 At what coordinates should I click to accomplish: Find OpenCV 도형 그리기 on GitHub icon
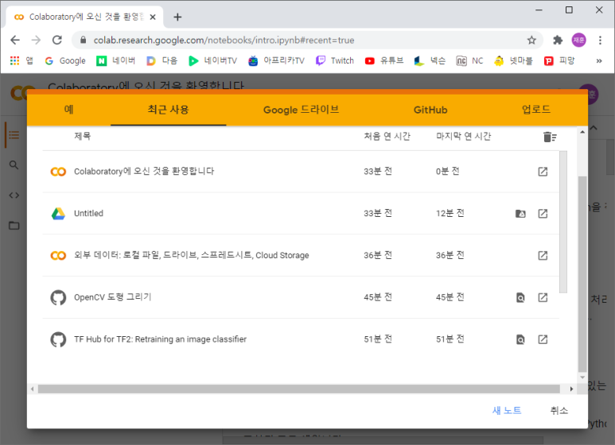520,297
